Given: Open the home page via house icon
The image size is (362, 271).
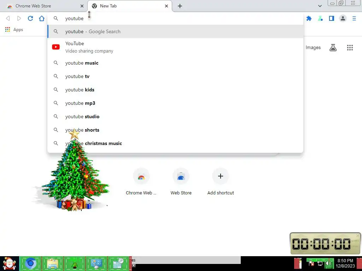Looking at the screenshot, I should pos(42,18).
